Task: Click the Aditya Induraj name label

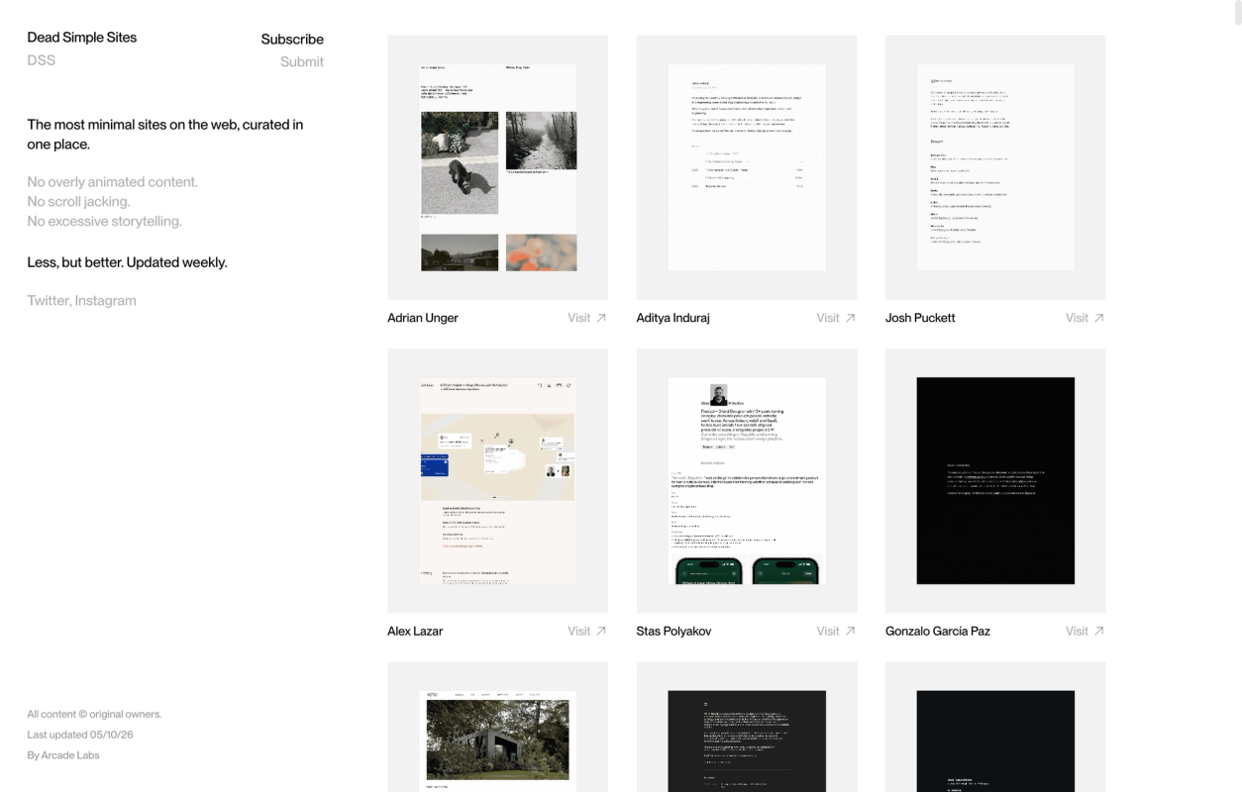Action: [673, 318]
